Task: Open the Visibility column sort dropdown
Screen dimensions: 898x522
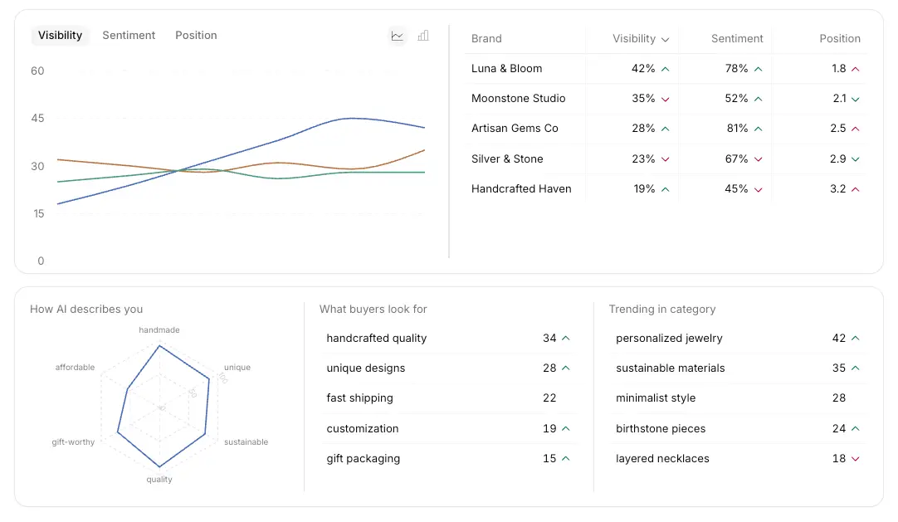Action: click(664, 39)
